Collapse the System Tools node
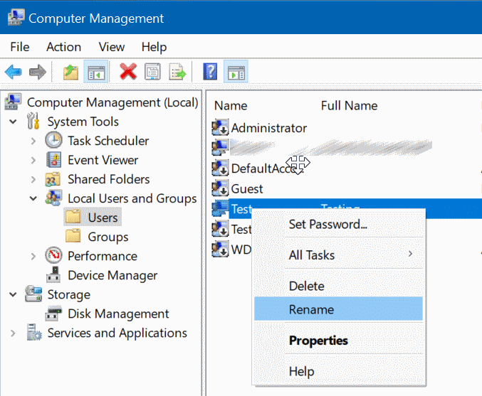 point(13,122)
